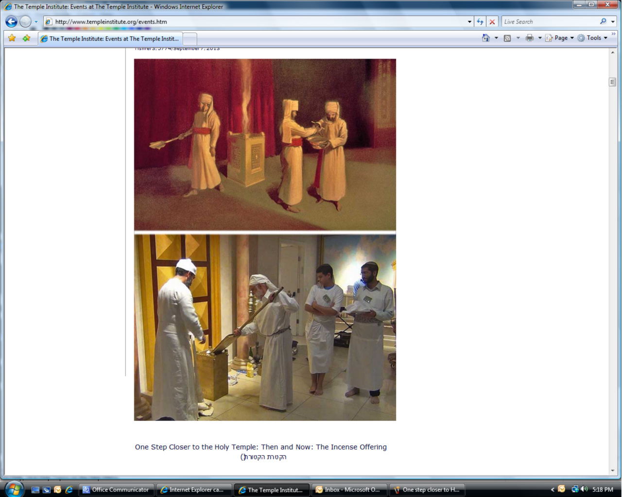Switch to 'Internet Explorer ca...' taskbar button
The width and height of the screenshot is (622, 497).
(194, 490)
